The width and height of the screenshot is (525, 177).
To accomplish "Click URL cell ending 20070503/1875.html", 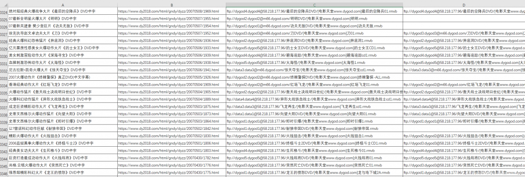I will pos(171,107).
